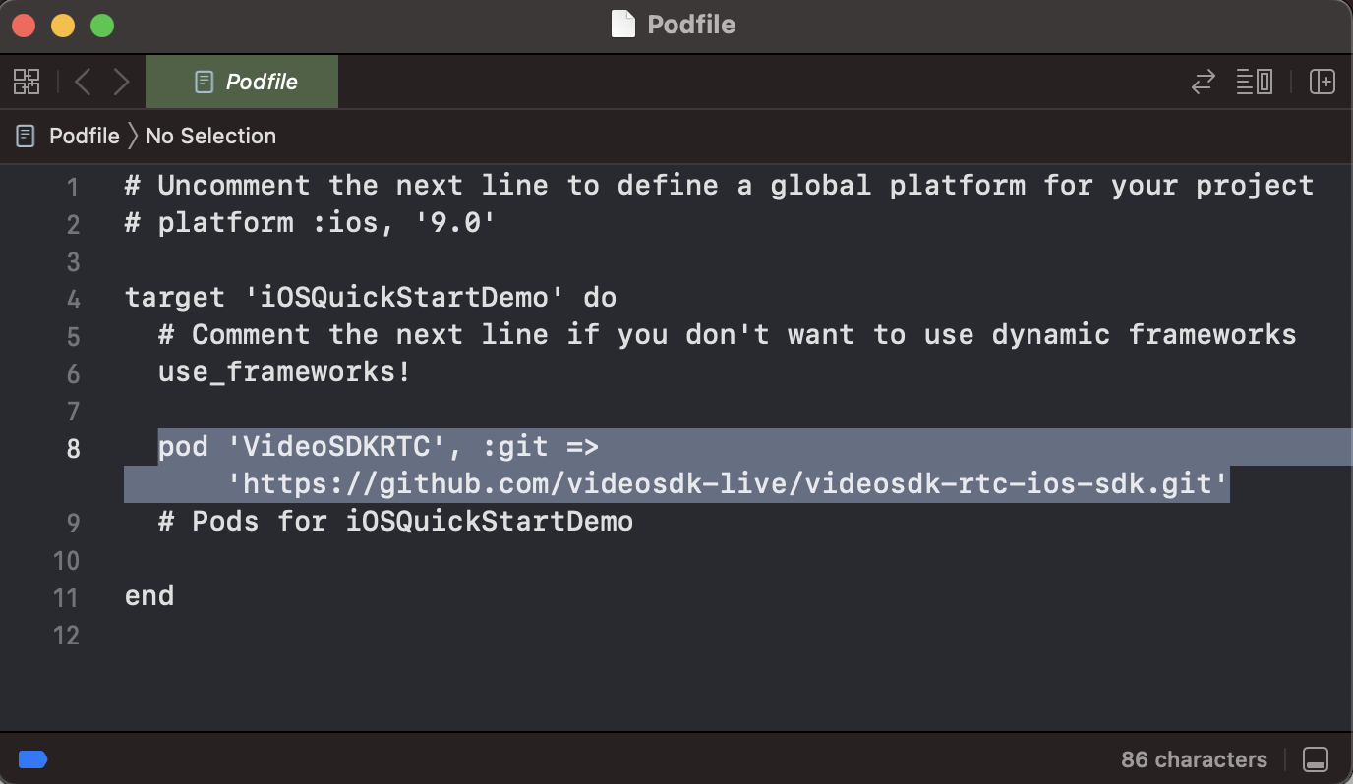Click the code review arrows icon
Viewport: 1353px width, 784px height.
(1204, 82)
